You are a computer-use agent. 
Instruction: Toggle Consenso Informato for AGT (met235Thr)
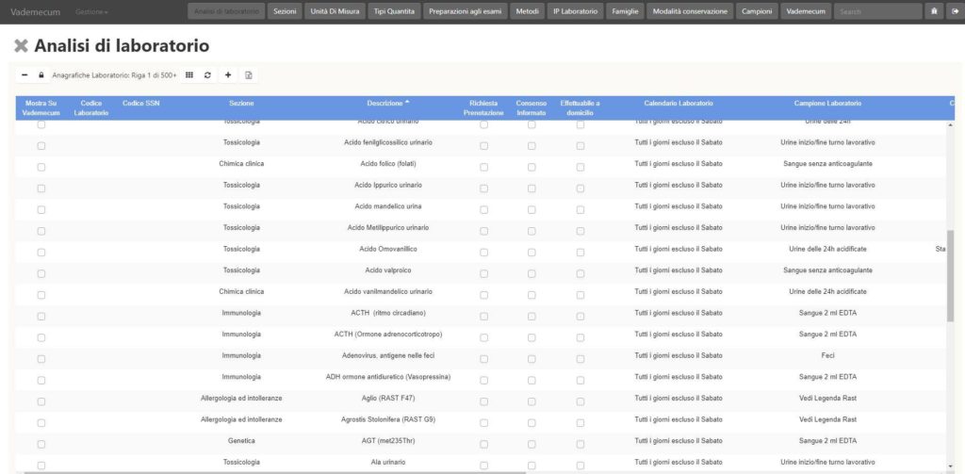(532, 443)
